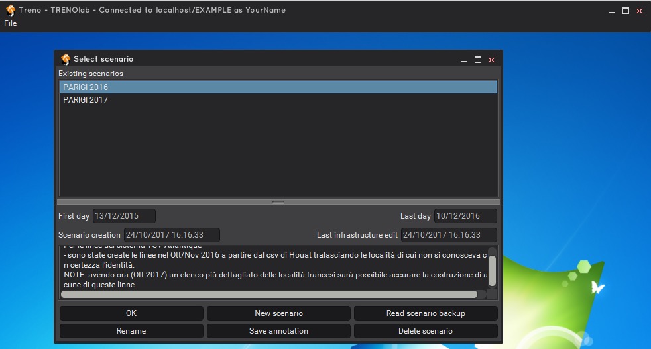Rename the selected scenario

(x=131, y=330)
